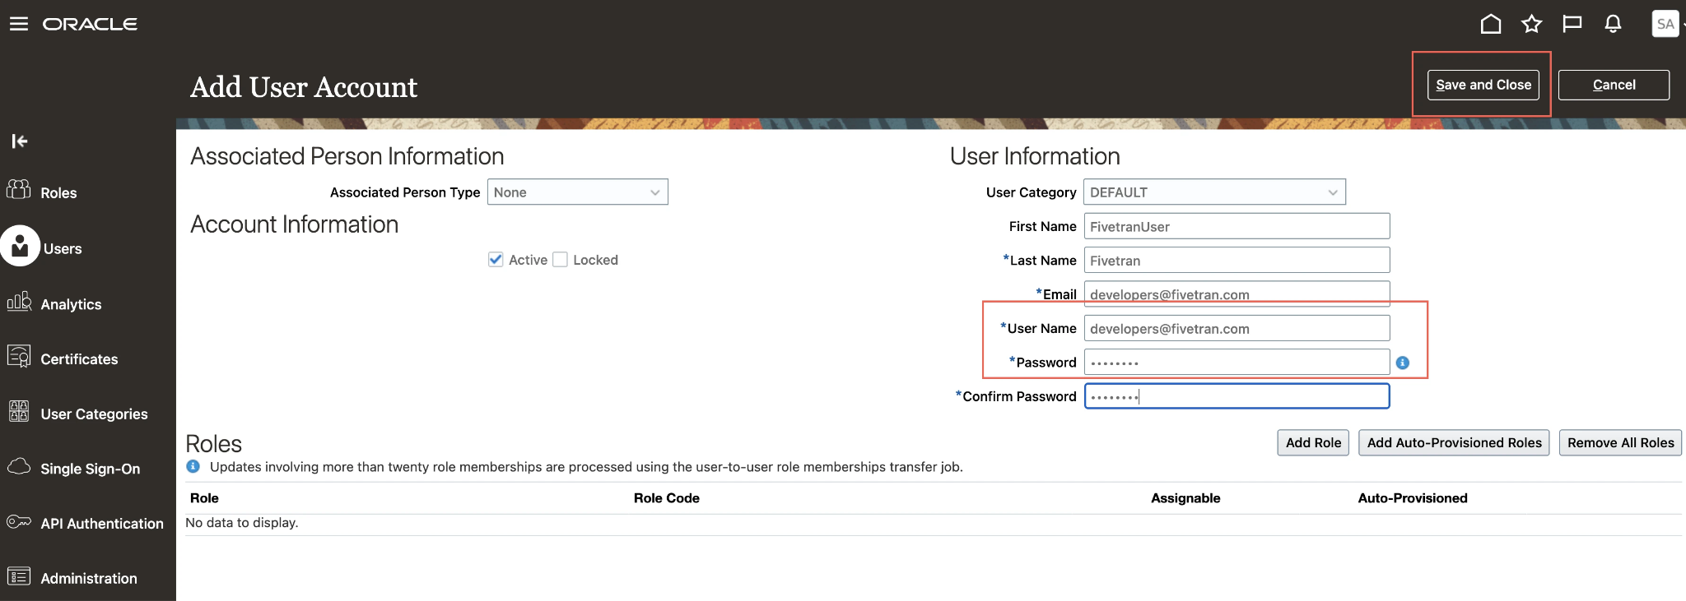Open the Watchlist flag icon

(1572, 24)
